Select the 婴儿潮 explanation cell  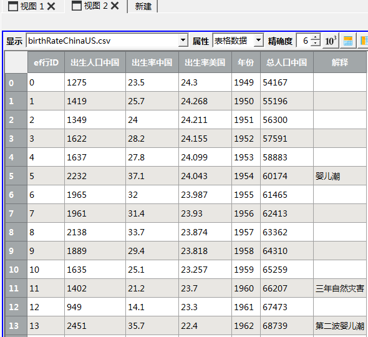(x=339, y=176)
